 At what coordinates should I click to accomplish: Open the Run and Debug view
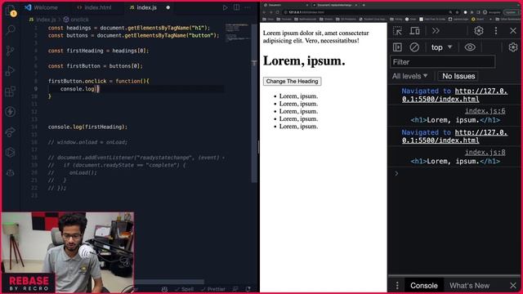[11, 71]
